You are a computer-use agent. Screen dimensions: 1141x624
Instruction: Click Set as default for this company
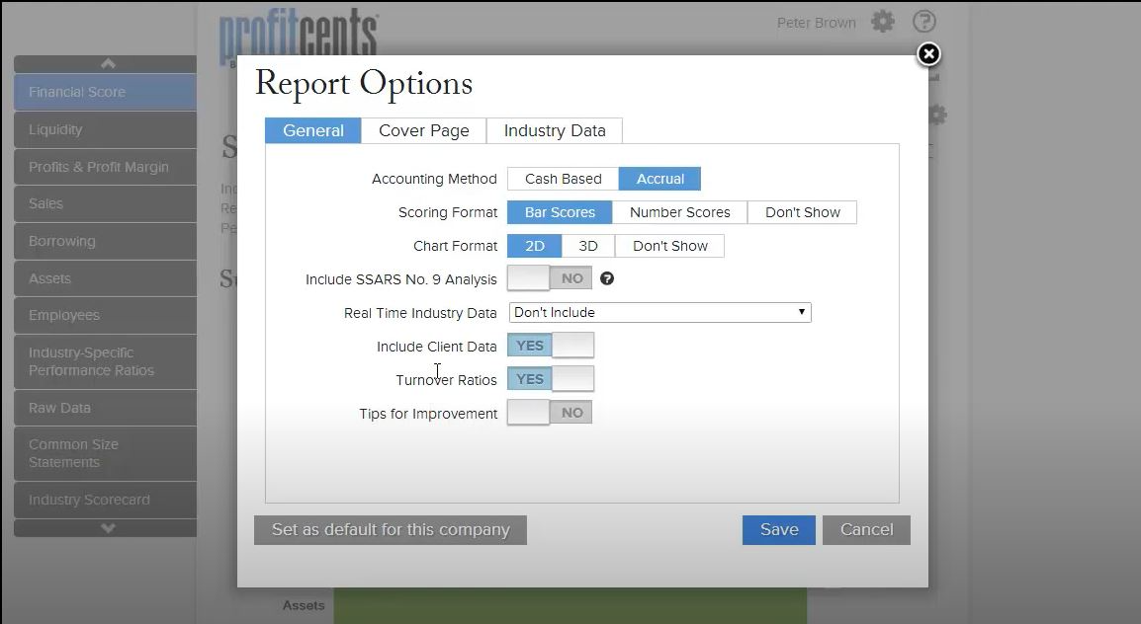(x=389, y=529)
